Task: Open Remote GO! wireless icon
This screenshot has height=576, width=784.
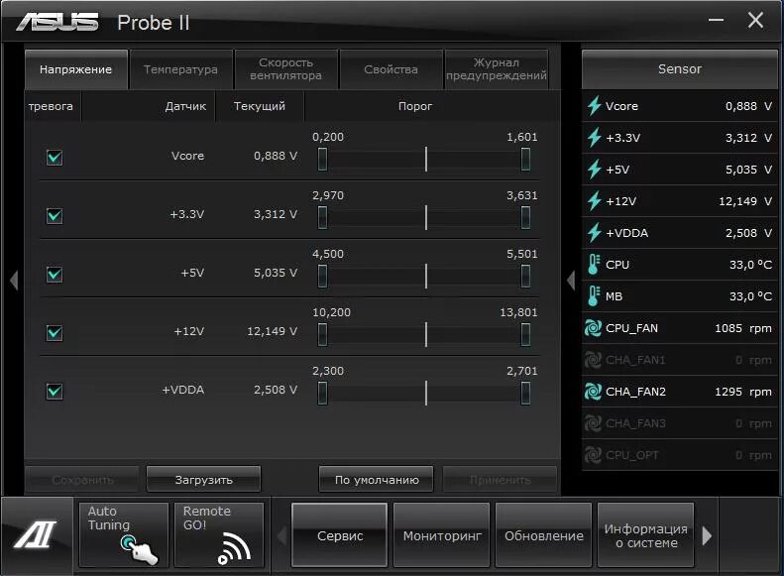Action: tap(219, 535)
